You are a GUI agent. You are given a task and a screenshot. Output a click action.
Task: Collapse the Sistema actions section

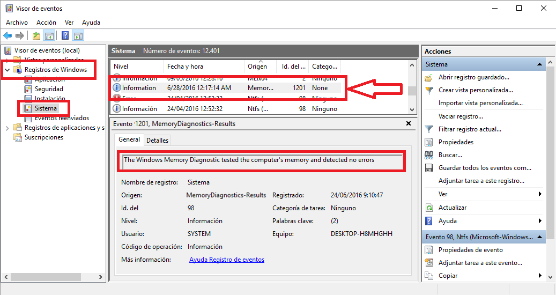point(539,64)
